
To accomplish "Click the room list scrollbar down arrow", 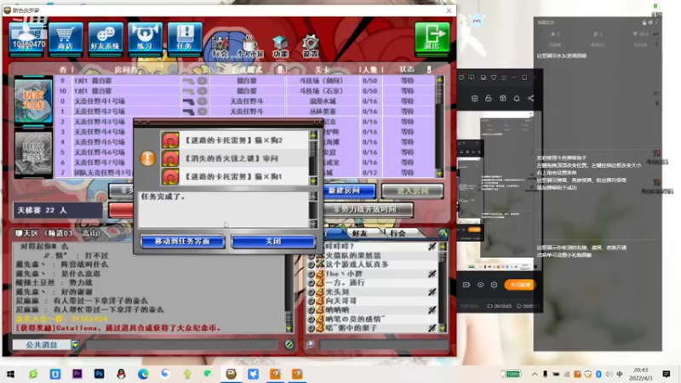I will [439, 174].
